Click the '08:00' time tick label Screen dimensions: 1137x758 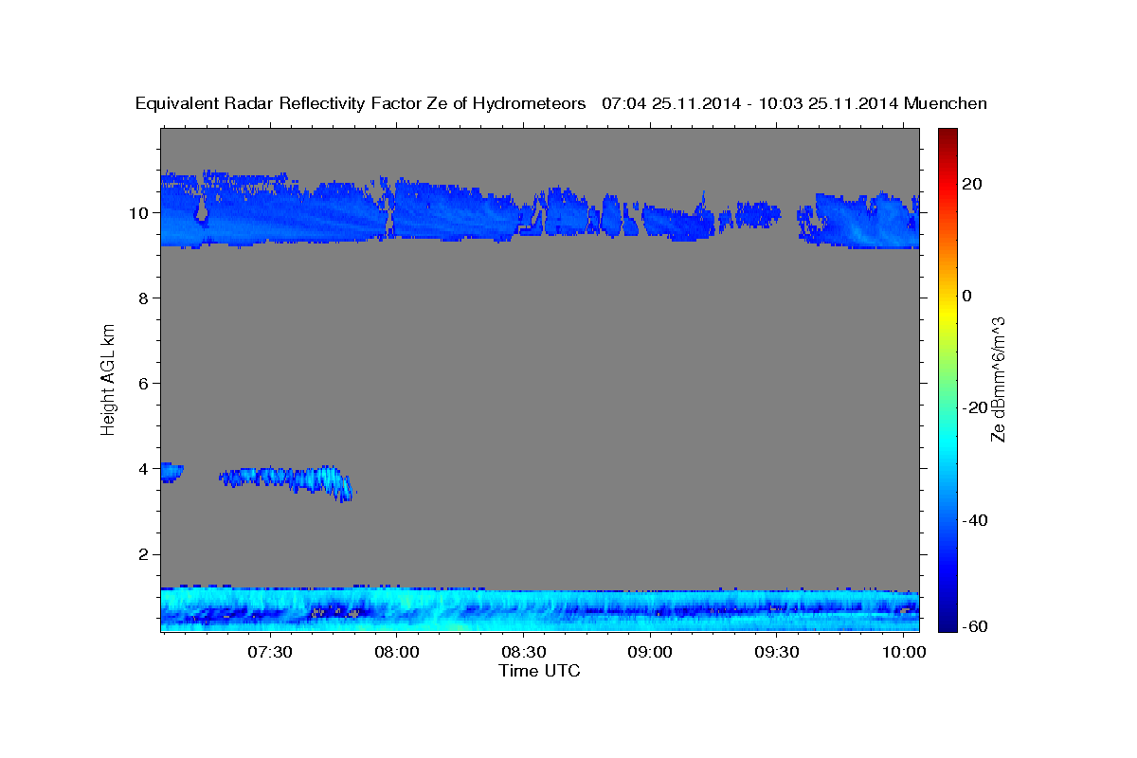tap(396, 653)
